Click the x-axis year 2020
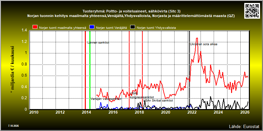The width and height of the screenshot is (263, 131). pyautogui.click(x=166, y=112)
